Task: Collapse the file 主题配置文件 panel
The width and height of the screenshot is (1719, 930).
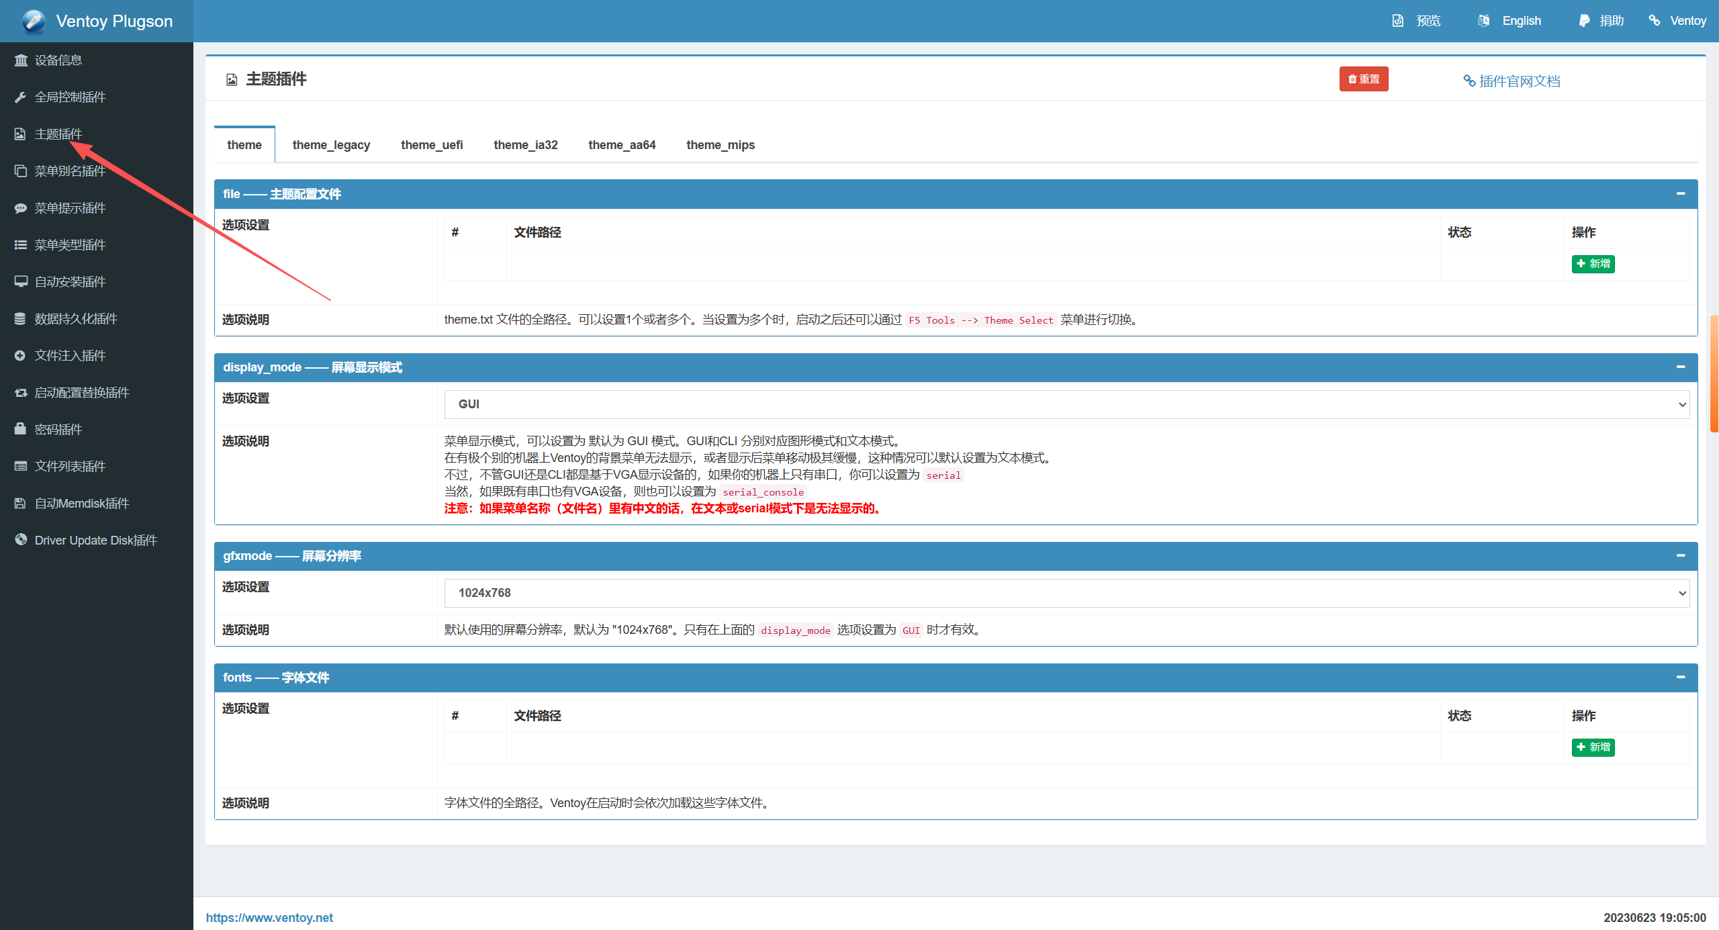Action: (1681, 194)
